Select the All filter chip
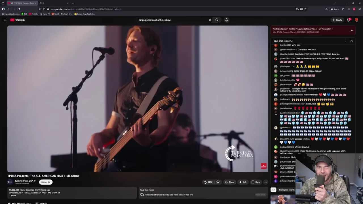 (273, 190)
